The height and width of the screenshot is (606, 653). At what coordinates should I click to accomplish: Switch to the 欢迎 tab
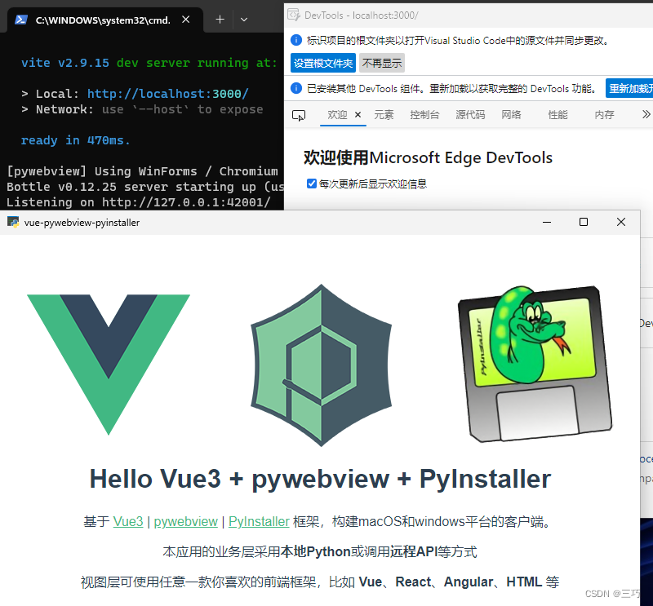click(x=337, y=114)
